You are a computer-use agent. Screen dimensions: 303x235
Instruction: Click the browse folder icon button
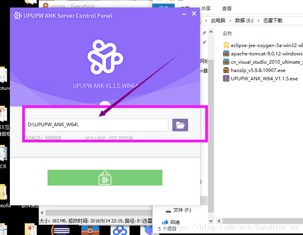180,125
